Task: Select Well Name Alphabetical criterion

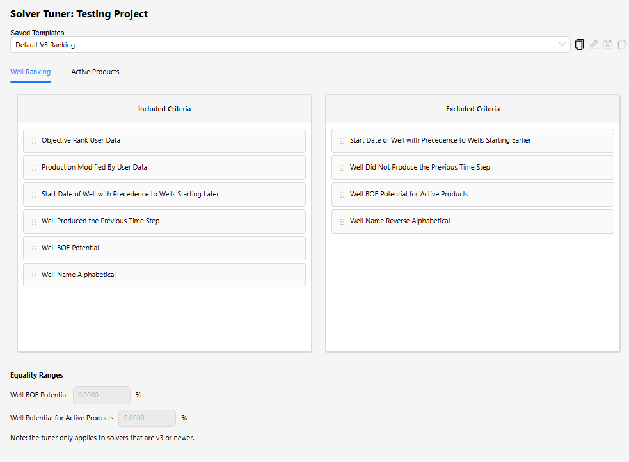Action: pyautogui.click(x=164, y=275)
